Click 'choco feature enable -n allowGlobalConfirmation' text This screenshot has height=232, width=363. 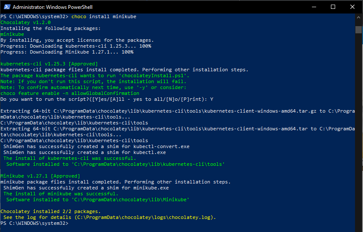click(70, 93)
